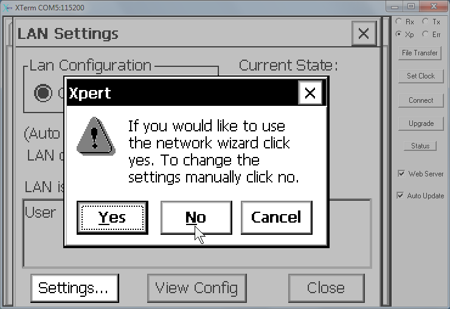Screen dimensions: 450x309
Task: Click the View Config button
Action: pos(197,288)
